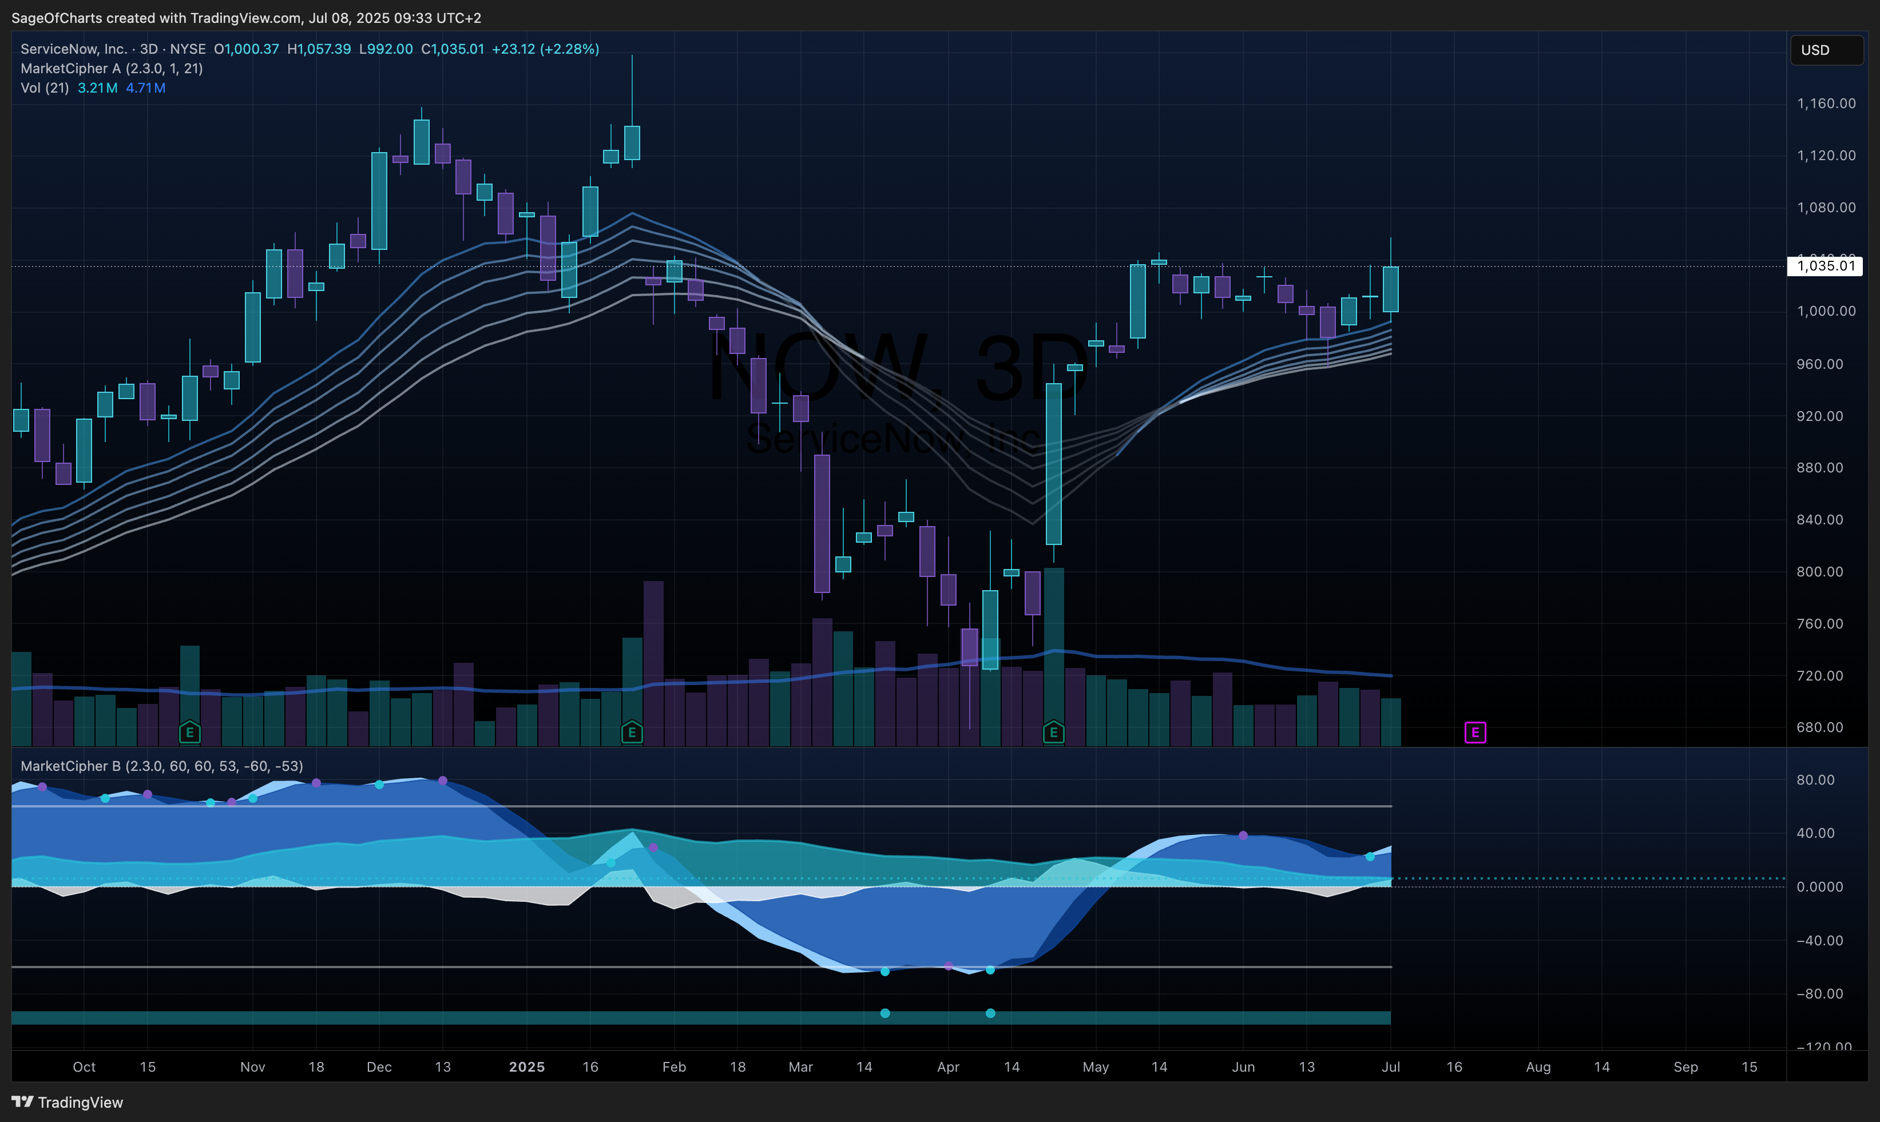Screen dimensions: 1880x1122
Task: Click the purple MarketCipher B dot near June
Action: tap(1243, 835)
